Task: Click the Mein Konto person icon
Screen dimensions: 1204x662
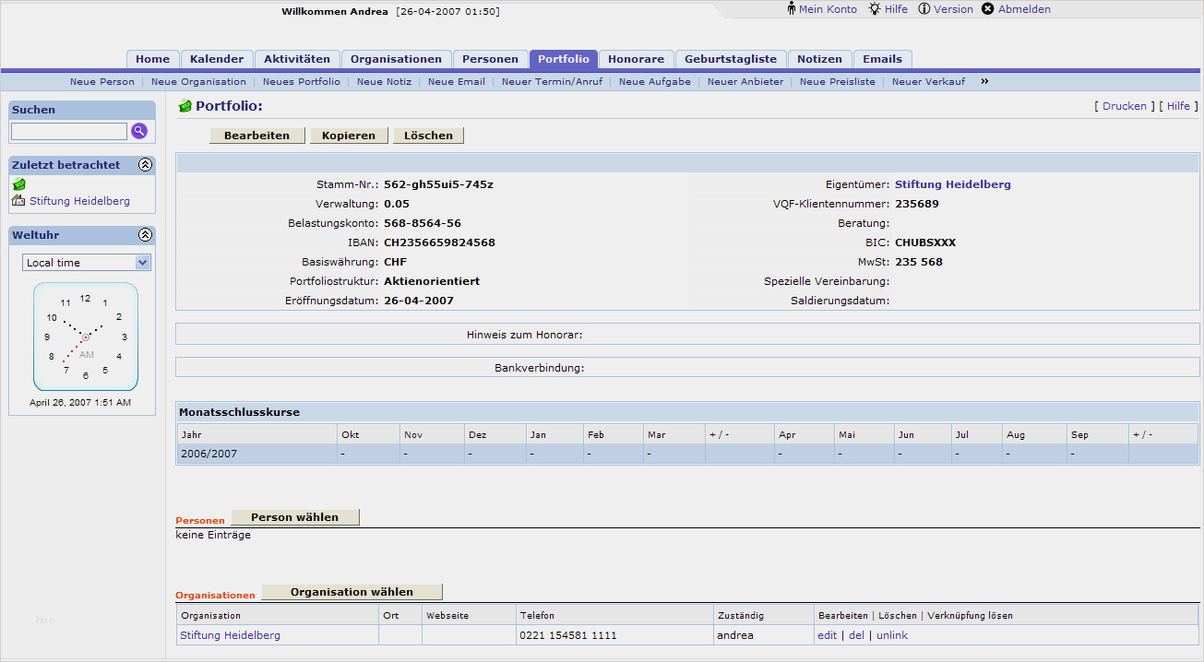Action: [x=792, y=9]
